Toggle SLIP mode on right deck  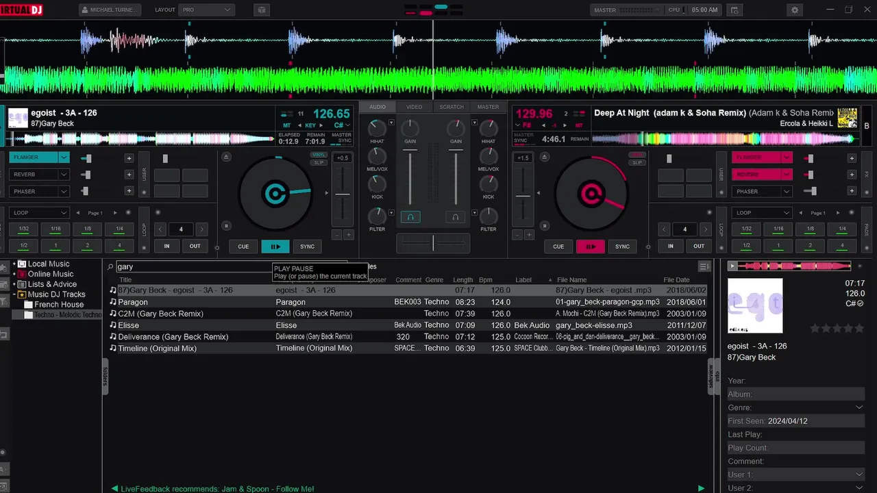click(x=637, y=162)
